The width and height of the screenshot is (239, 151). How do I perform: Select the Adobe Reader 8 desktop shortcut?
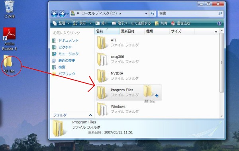click(x=9, y=39)
